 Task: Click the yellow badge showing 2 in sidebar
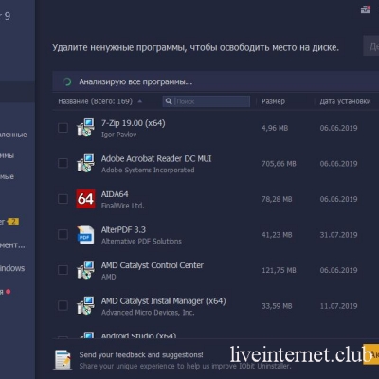coord(13,222)
